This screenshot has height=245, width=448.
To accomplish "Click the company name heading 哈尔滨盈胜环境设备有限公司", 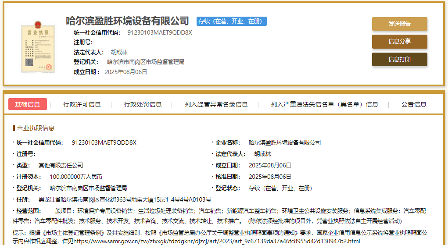I will click(x=127, y=21).
